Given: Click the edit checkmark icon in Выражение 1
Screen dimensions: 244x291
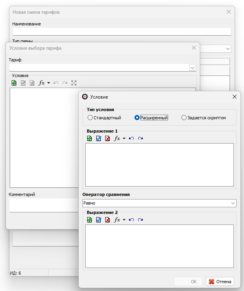Looking at the screenshot, I should tap(99, 138).
